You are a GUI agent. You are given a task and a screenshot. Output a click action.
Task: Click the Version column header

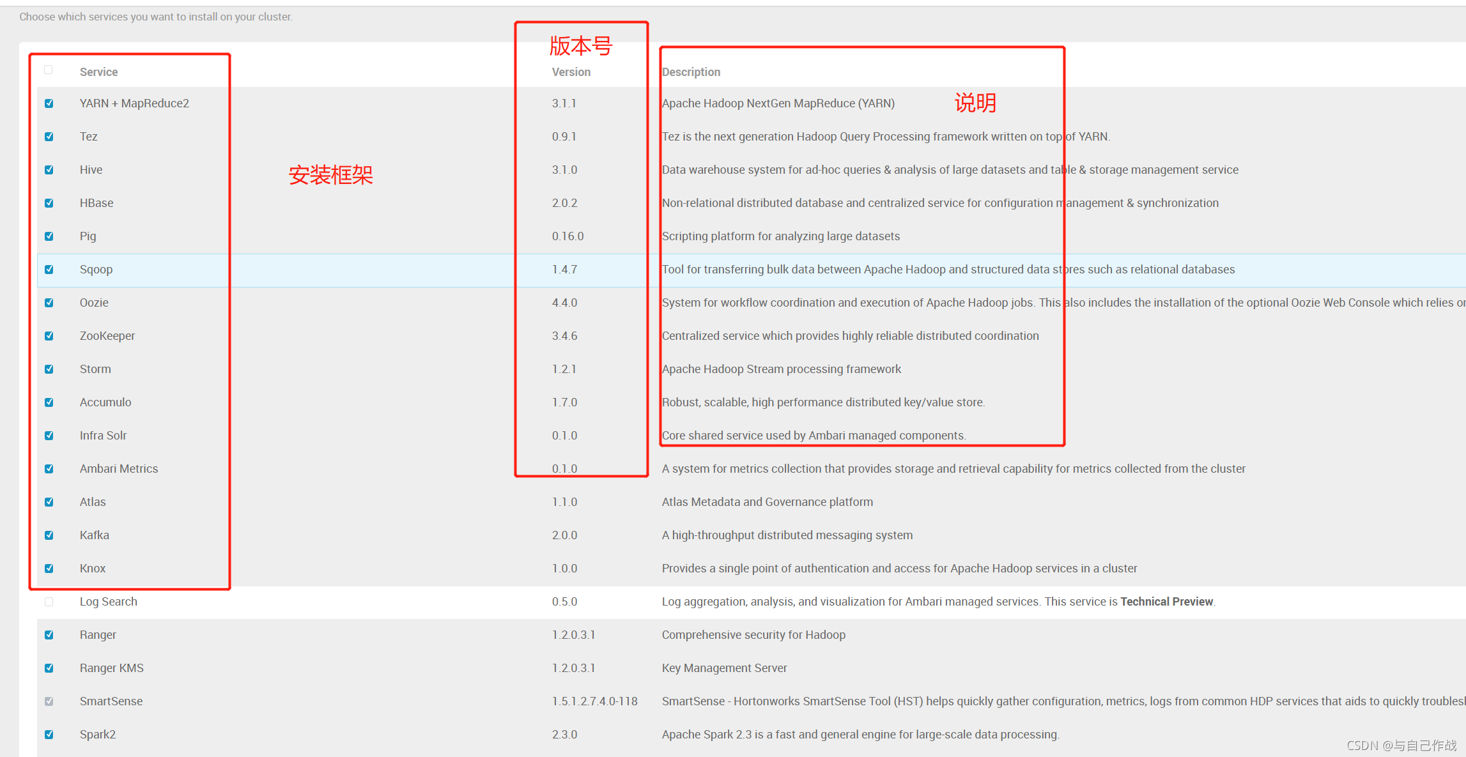(571, 72)
